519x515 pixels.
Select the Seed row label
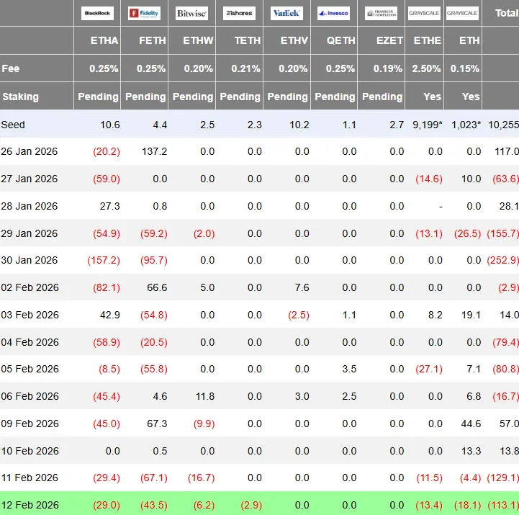pos(14,125)
